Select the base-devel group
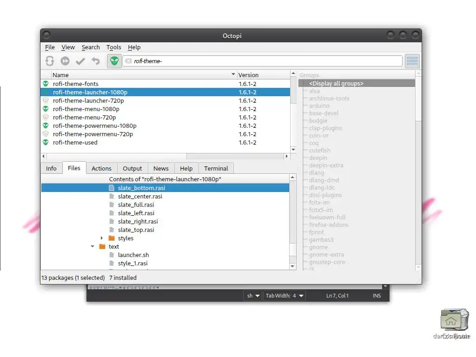 pos(324,113)
